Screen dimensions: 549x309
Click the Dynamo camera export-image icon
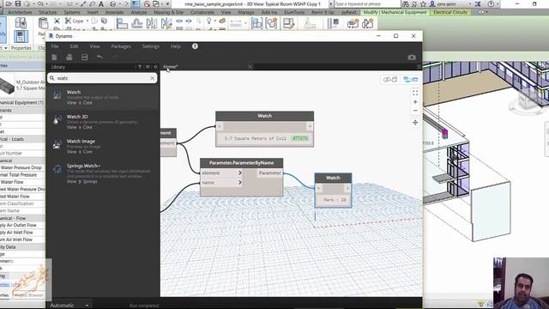point(412,58)
